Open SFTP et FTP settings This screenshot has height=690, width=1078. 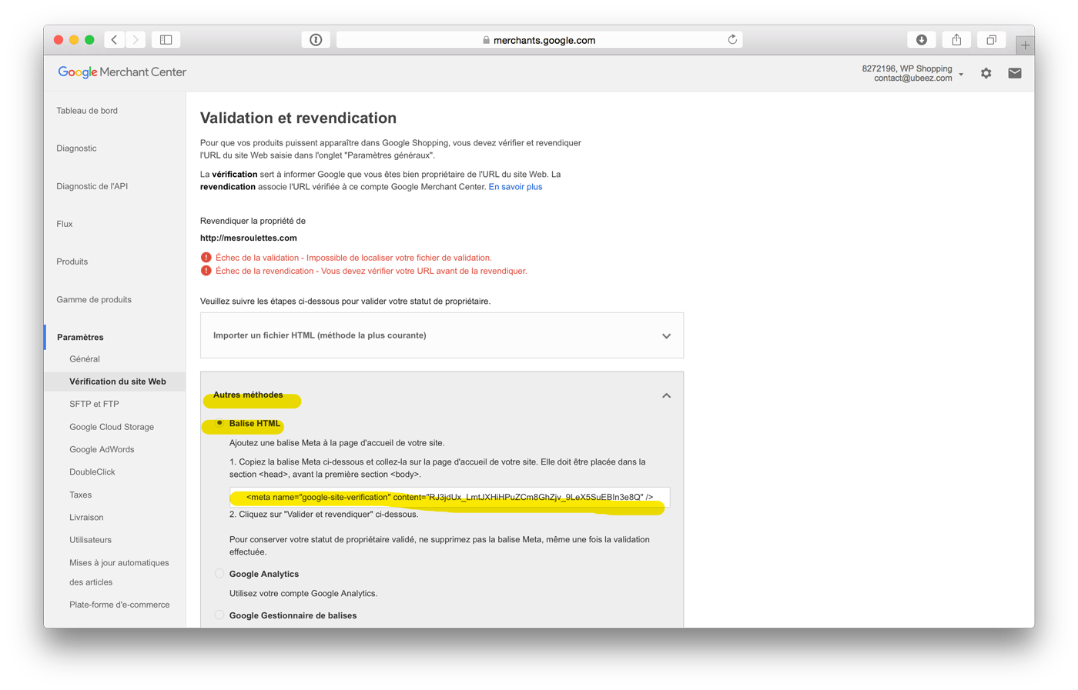click(94, 404)
